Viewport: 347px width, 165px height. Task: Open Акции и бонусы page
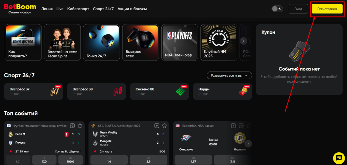[x=132, y=9]
